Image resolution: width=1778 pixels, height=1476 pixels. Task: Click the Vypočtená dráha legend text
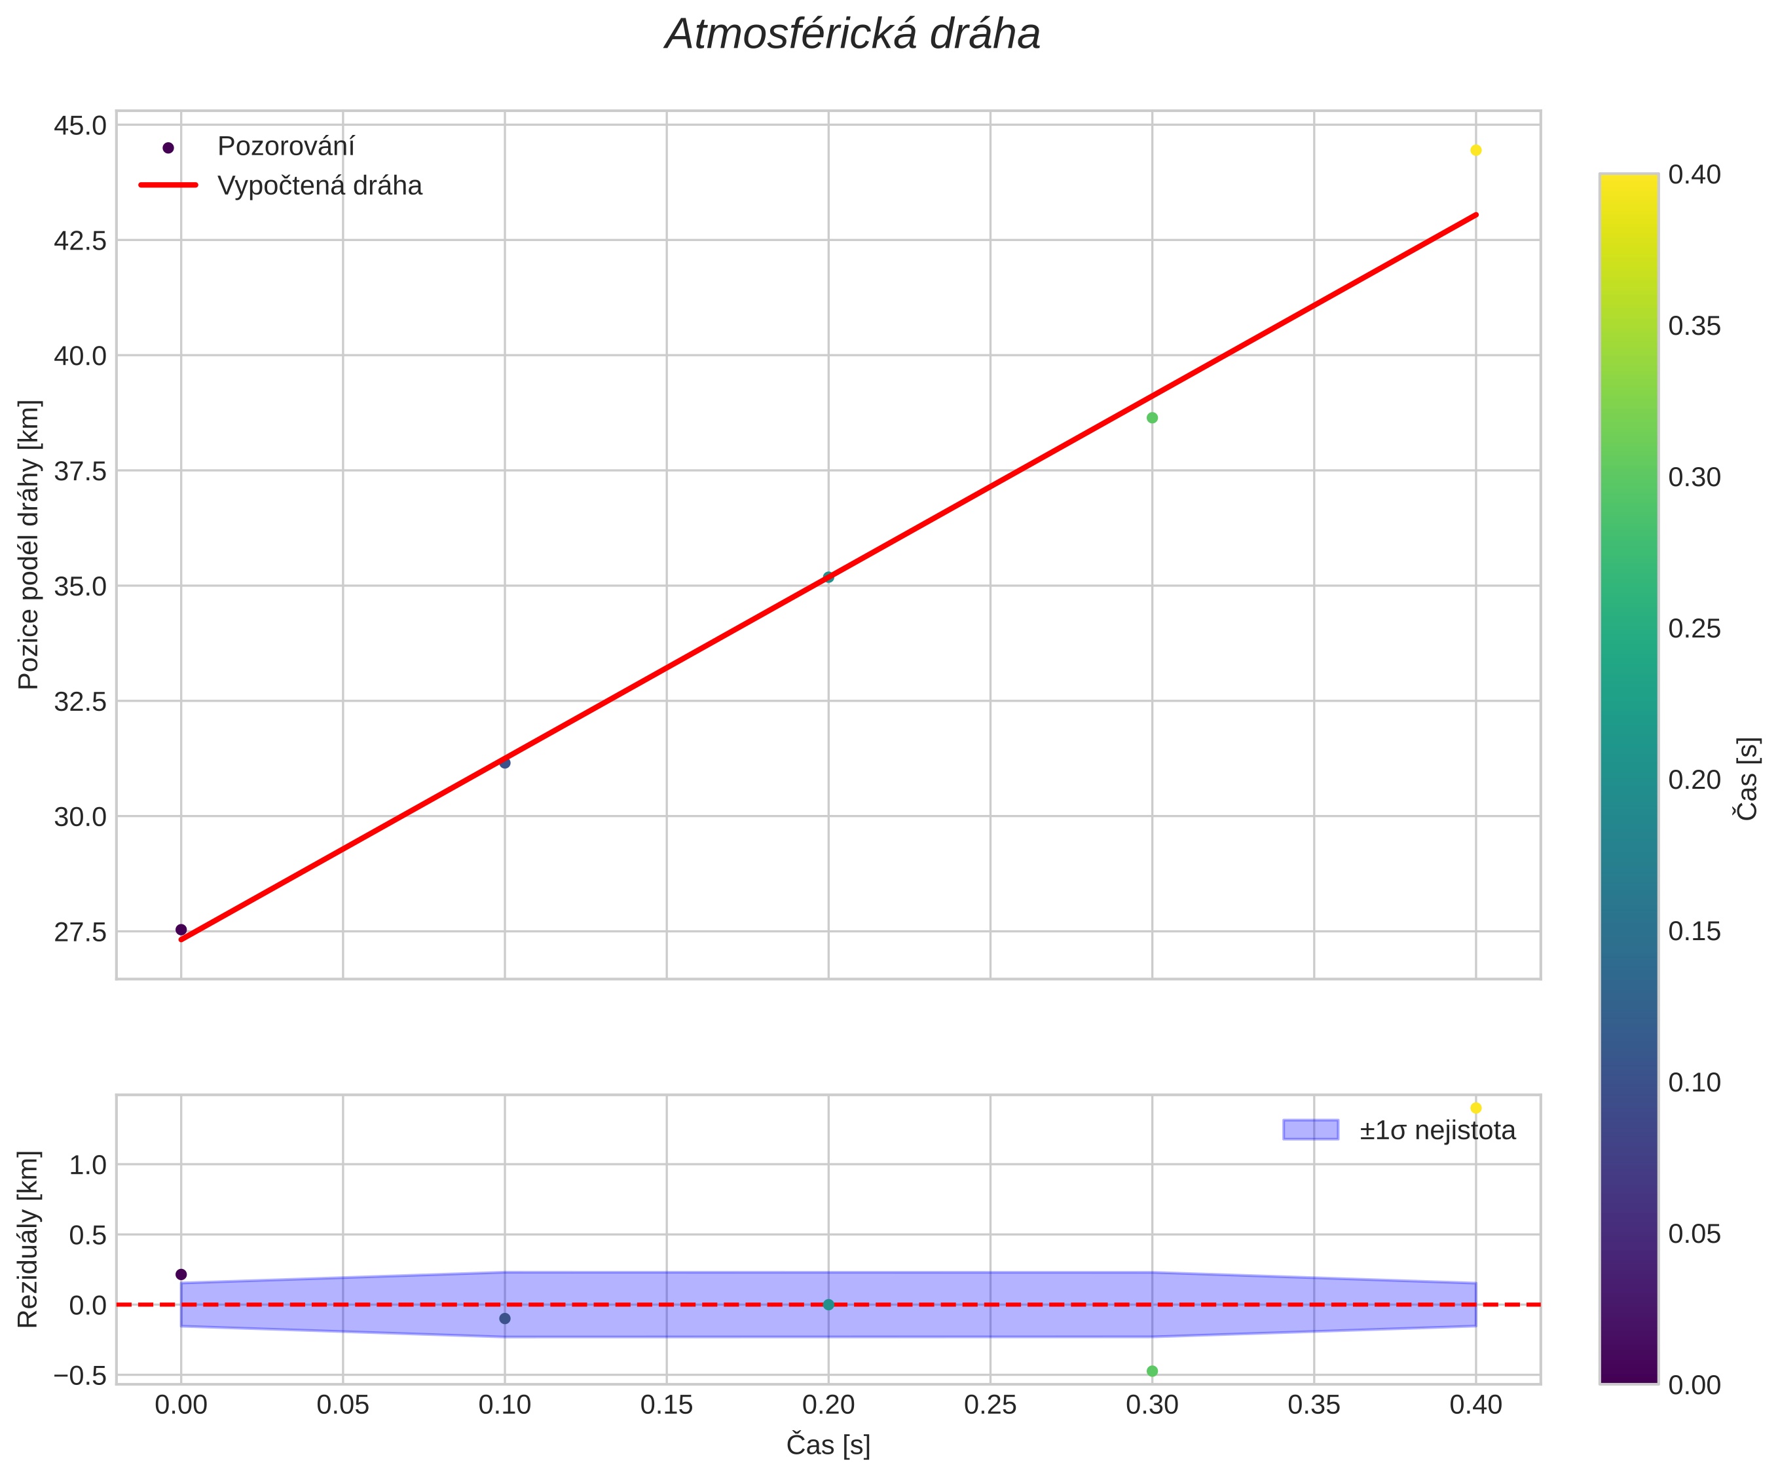tap(319, 185)
